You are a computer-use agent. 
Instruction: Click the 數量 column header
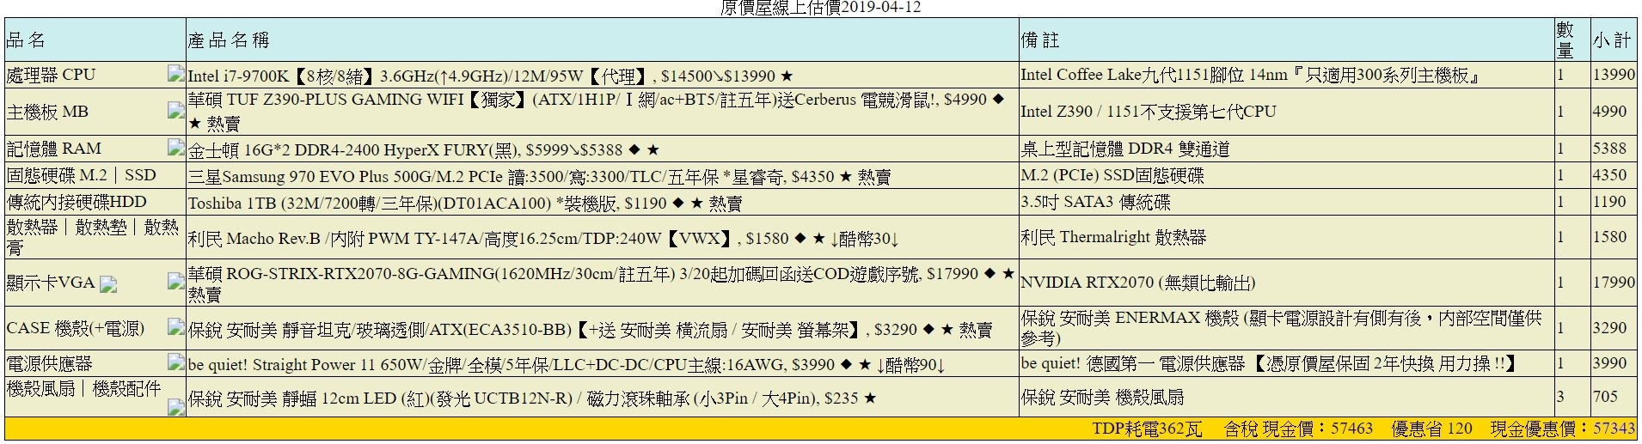[x=1572, y=40]
